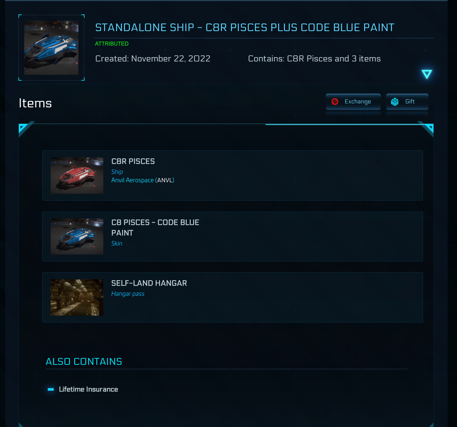Open the Self-Land Hangar image
Viewport: 457px width, 427px height.
coord(77,297)
